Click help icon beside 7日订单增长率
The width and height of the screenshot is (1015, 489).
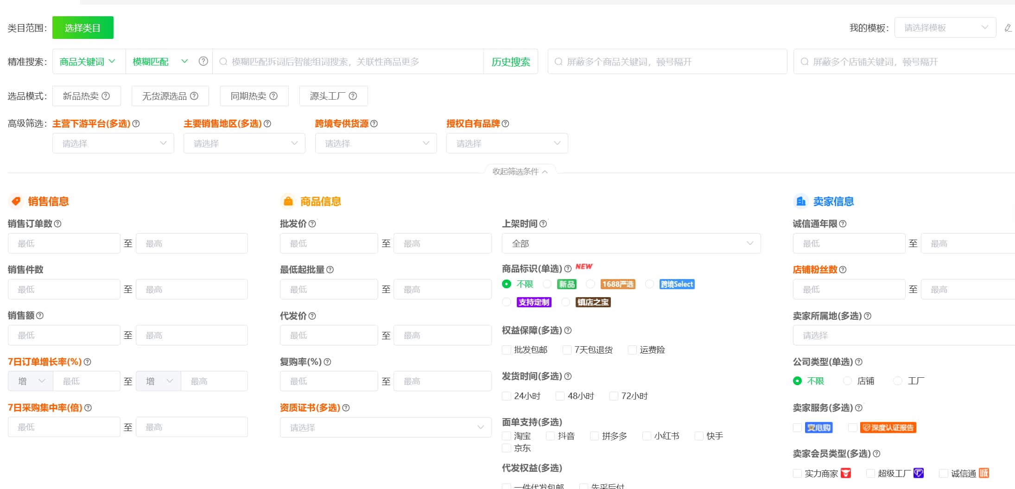pos(87,362)
